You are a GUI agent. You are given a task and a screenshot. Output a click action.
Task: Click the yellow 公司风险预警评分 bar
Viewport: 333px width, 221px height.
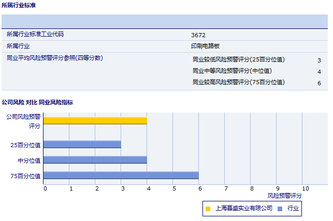(95, 121)
